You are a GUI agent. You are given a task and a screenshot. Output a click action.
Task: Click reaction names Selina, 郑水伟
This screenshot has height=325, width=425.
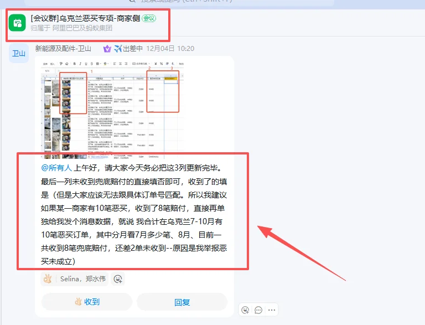pos(82,279)
